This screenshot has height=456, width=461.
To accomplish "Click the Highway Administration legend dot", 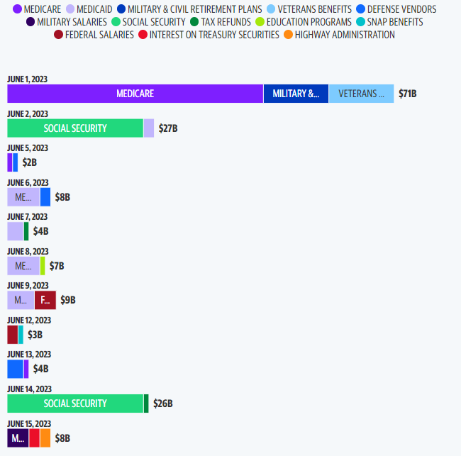I will (x=288, y=35).
